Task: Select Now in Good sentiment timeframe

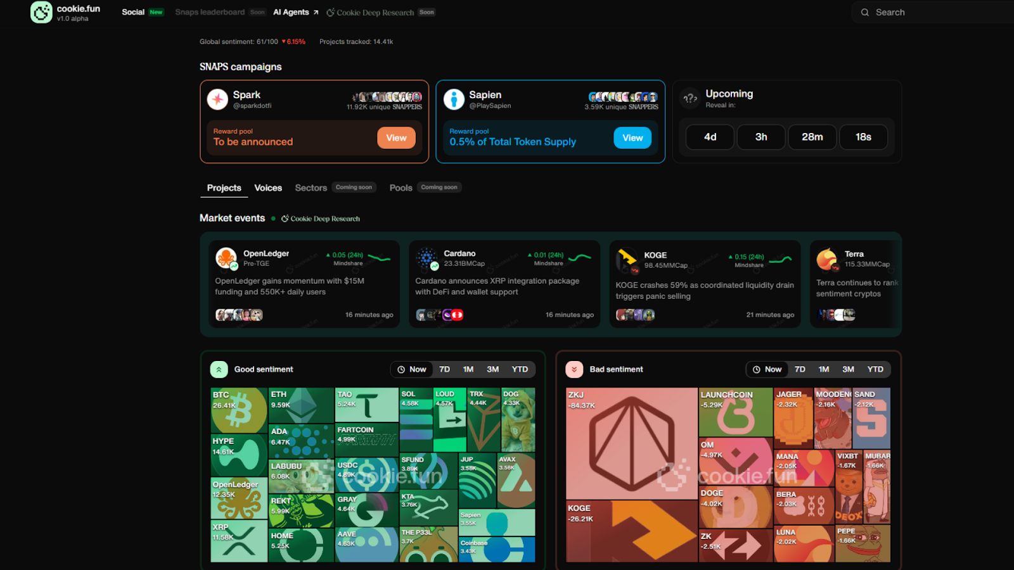Action: pyautogui.click(x=411, y=369)
